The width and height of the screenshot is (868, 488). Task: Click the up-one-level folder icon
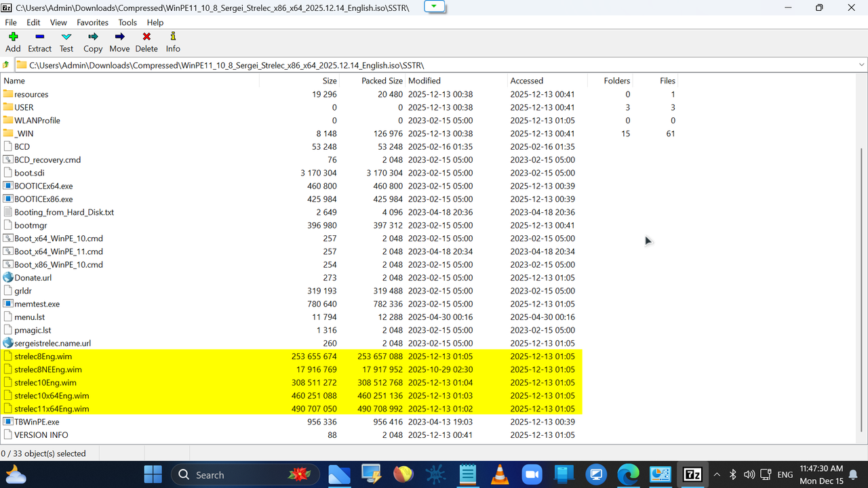tap(7, 64)
